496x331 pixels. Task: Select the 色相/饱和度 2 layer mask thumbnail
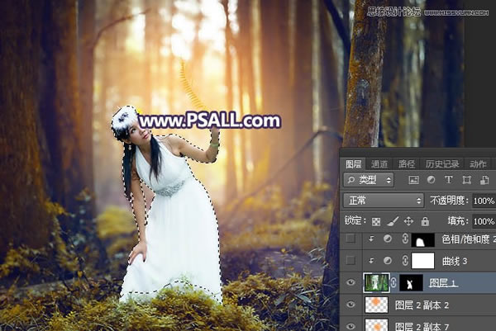(x=422, y=241)
